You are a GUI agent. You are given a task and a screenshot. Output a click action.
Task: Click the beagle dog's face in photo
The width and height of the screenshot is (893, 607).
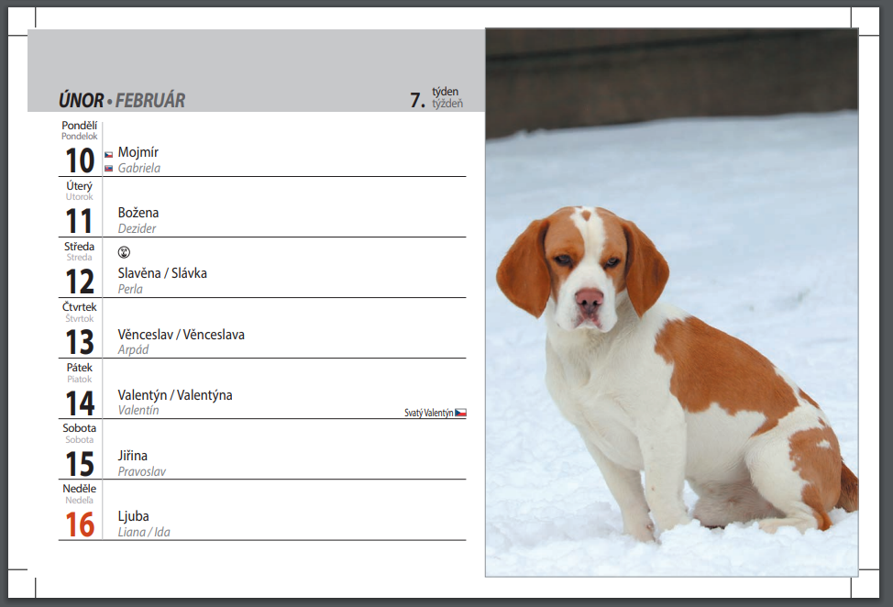[585, 275]
